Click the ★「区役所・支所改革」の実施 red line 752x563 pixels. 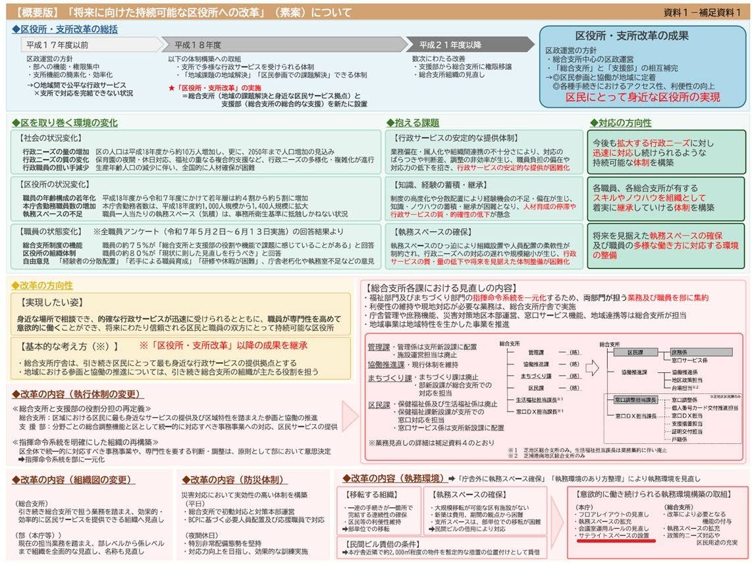pos(215,87)
